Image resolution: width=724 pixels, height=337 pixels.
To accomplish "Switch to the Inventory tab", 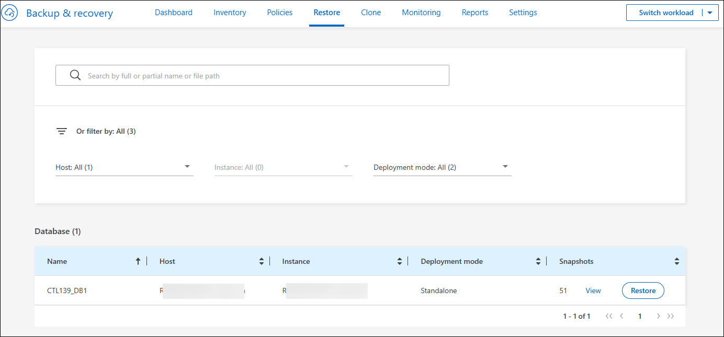I will (230, 13).
